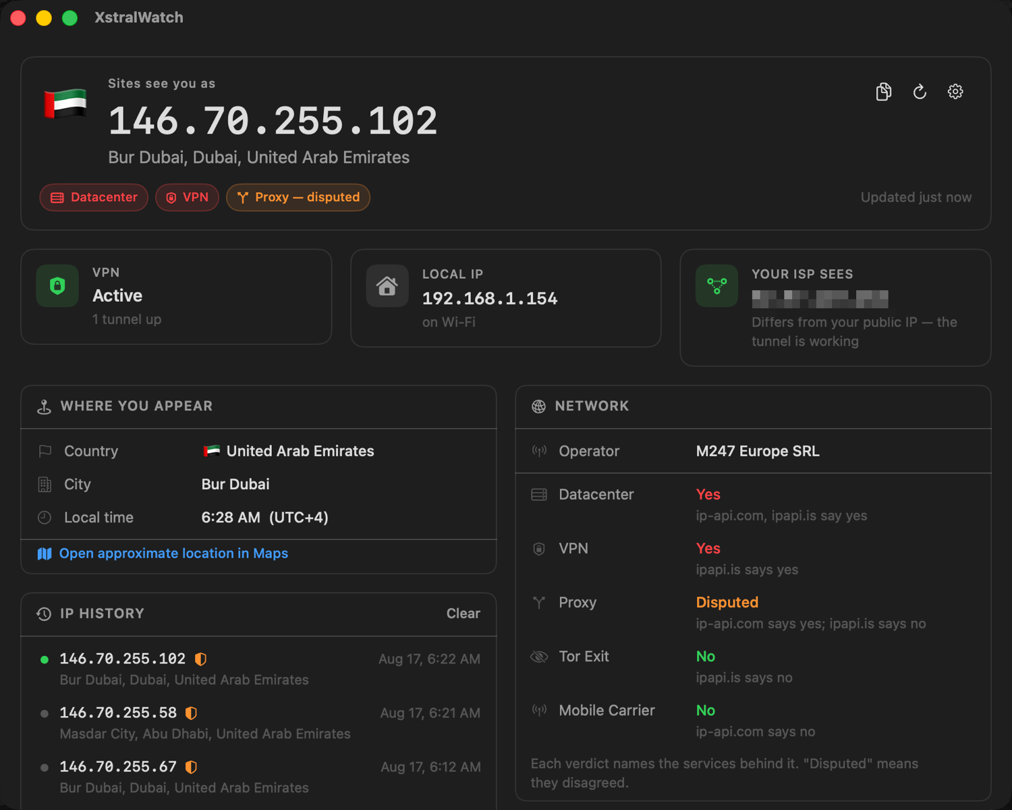Click the 6:28 AM (UTC+4) local time
The image size is (1012, 810).
pos(265,518)
